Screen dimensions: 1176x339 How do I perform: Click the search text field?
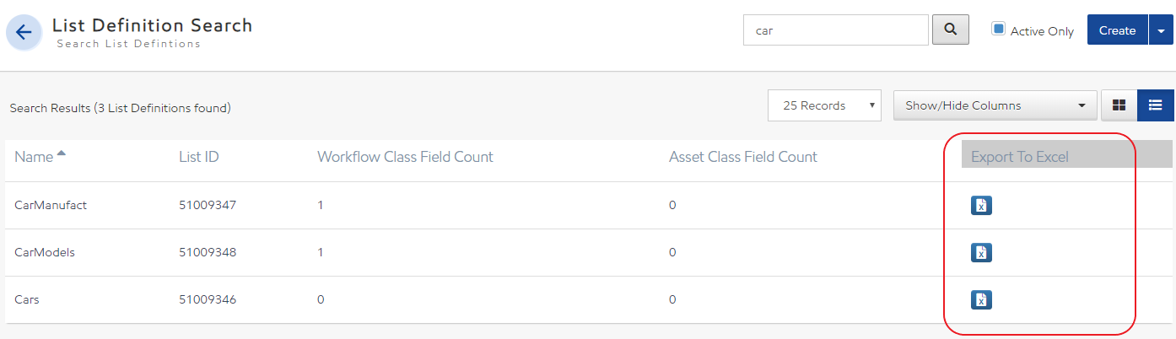point(835,30)
